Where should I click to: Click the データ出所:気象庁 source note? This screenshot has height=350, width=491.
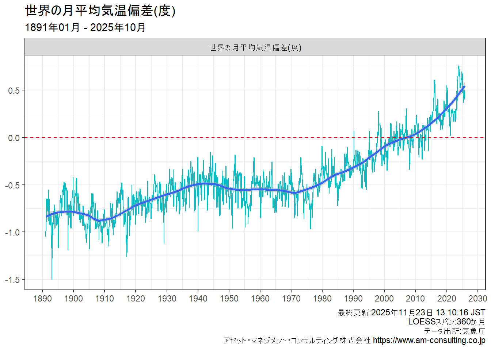point(454,331)
